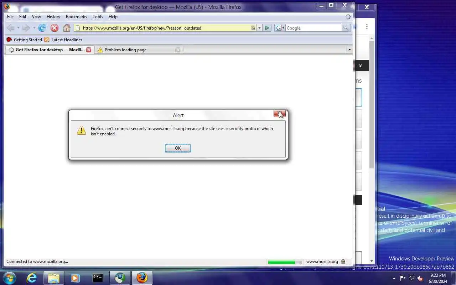Click the lock icon inside the address bar

[253, 28]
